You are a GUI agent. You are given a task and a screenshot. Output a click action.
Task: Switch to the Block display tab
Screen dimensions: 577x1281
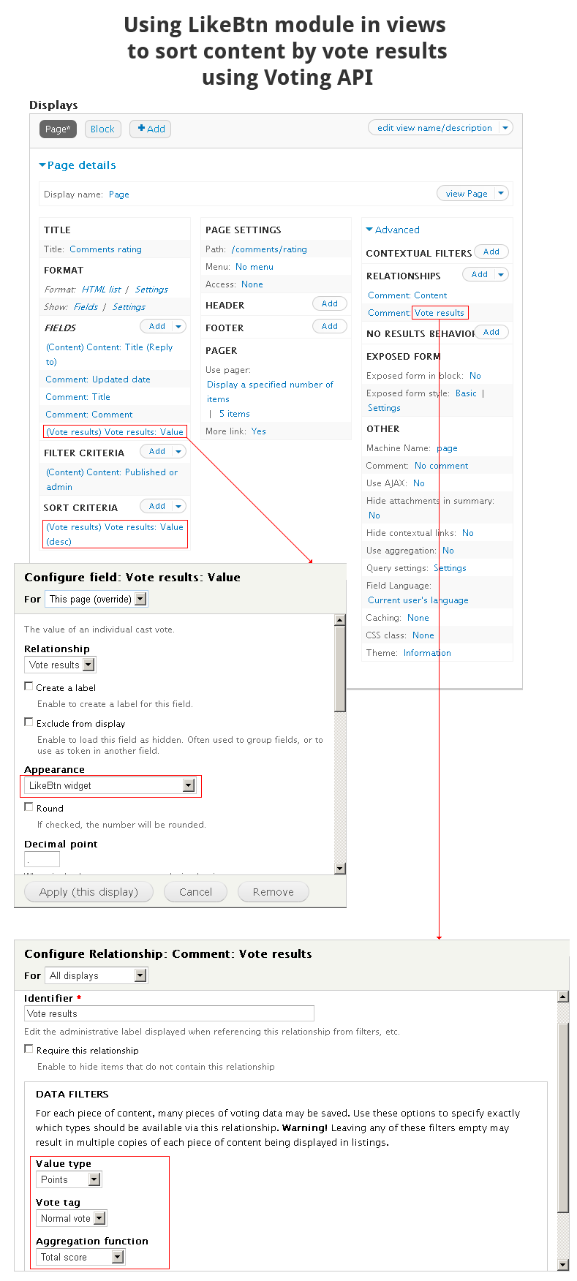pos(102,129)
